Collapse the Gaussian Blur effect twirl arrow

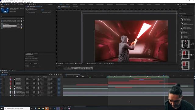pyautogui.click(x=26, y=9)
